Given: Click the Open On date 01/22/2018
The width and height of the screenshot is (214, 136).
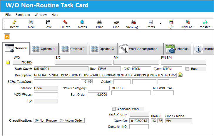Looking at the screenshot, I should (139, 121).
